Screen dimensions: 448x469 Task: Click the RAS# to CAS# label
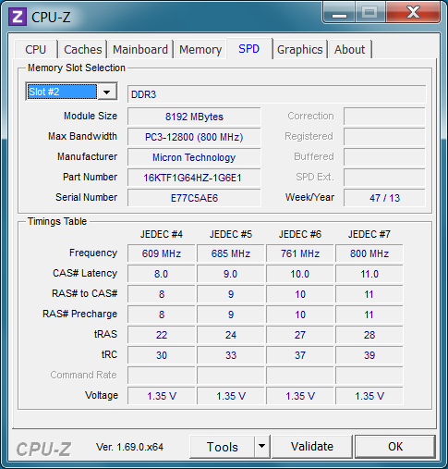coord(84,293)
